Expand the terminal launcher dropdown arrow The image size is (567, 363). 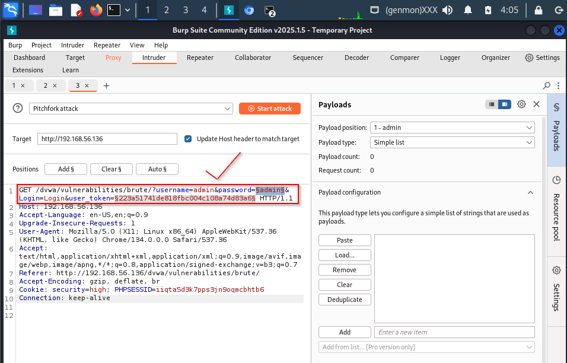pos(128,10)
